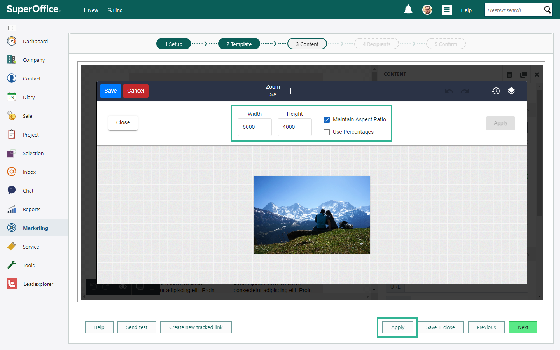Open the layers icon in the editor
The image size is (560, 350).
click(511, 91)
